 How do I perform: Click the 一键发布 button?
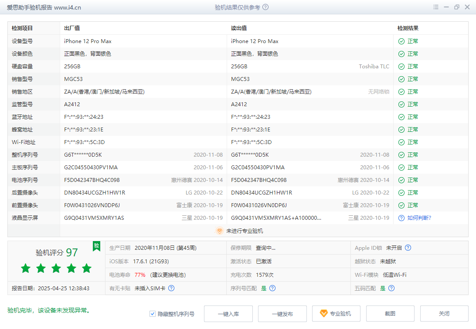(282, 314)
